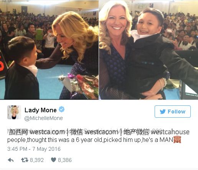Click the word MAN in tweet
Viewport: 198px width, 170px height.
tap(167, 140)
